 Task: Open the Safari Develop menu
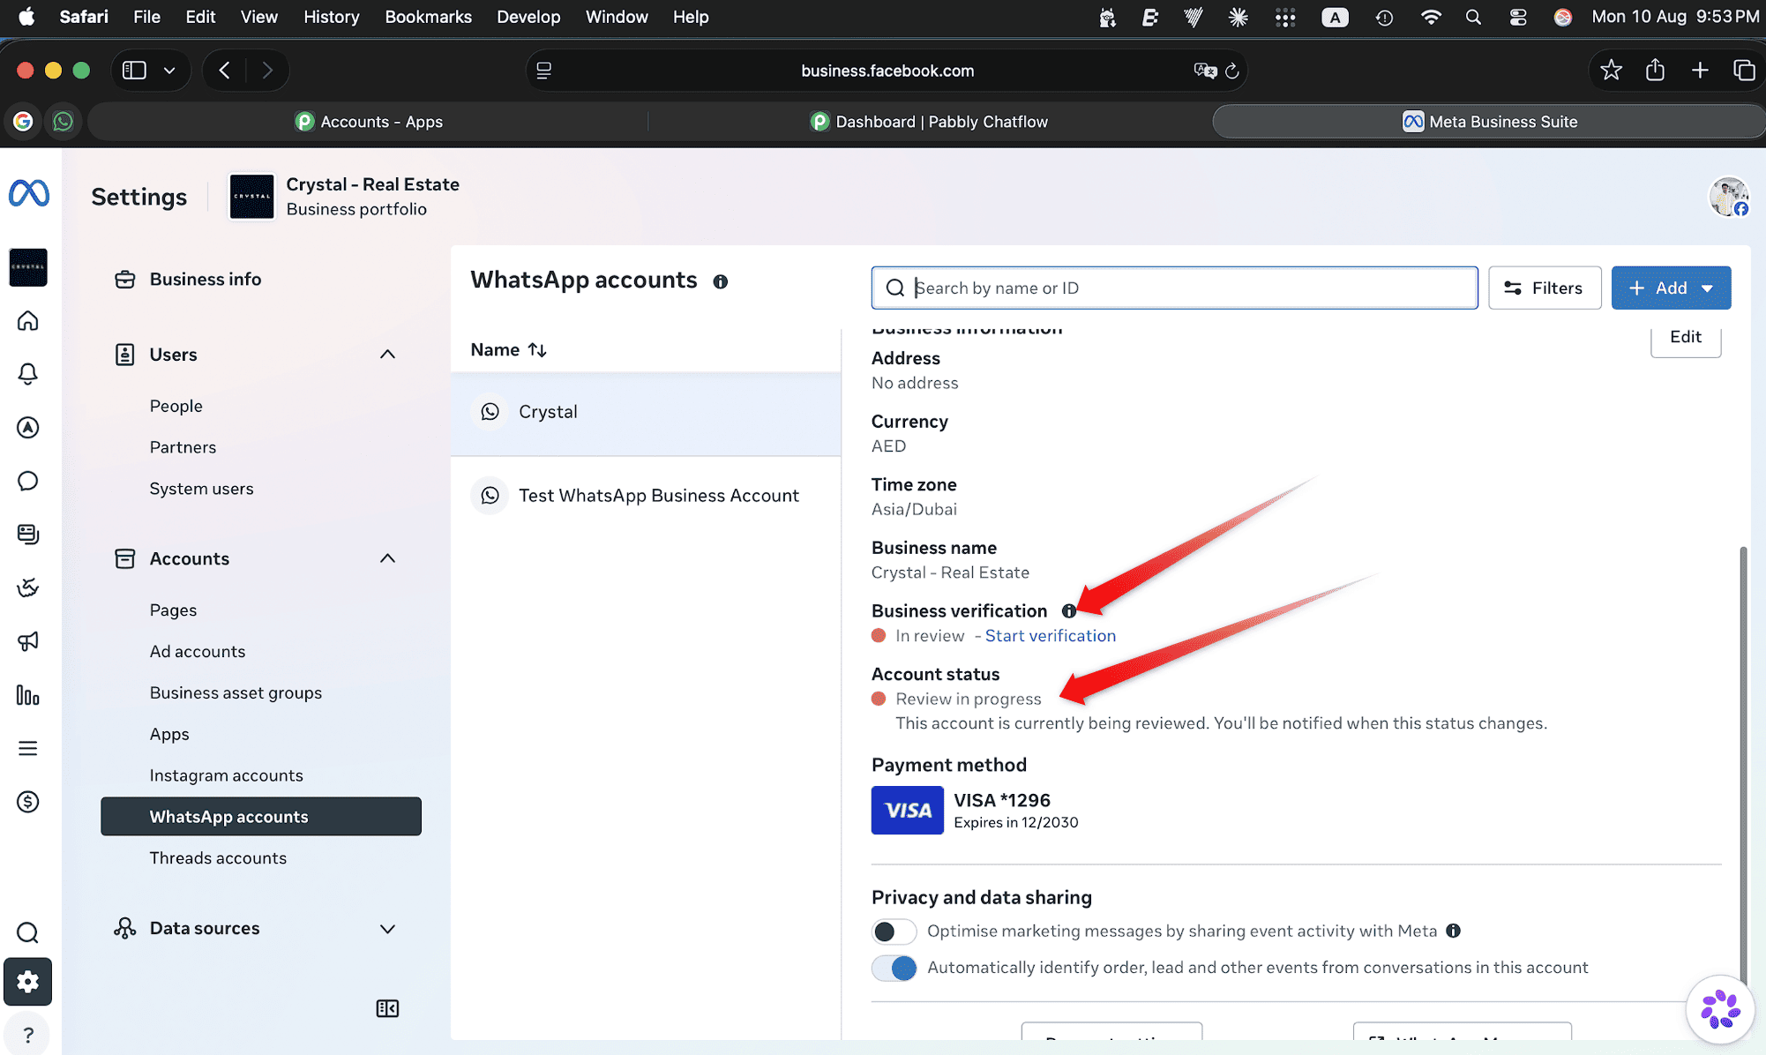click(528, 17)
